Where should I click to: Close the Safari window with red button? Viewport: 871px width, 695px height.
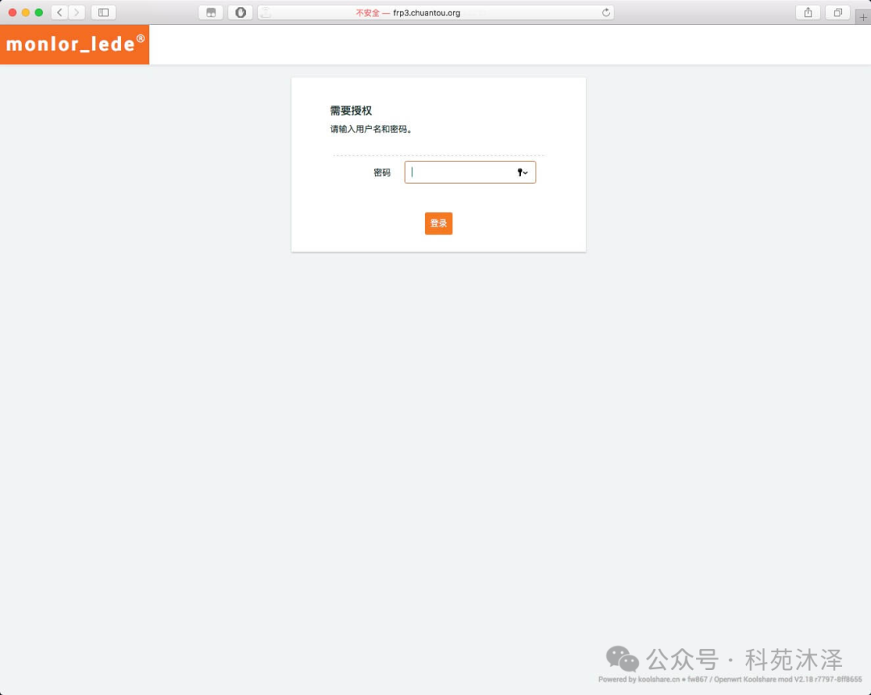tap(12, 13)
